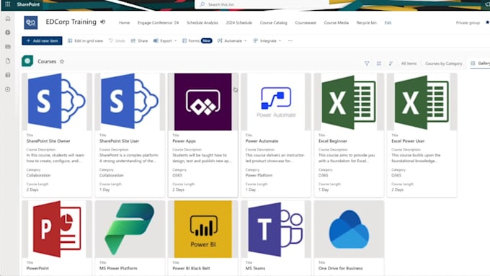Click the Courses list icon
Viewport: 490px width, 276px height.
pos(27,61)
